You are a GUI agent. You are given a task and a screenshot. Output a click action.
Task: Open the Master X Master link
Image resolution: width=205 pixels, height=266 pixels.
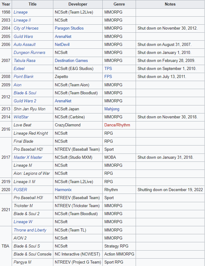point(28,157)
